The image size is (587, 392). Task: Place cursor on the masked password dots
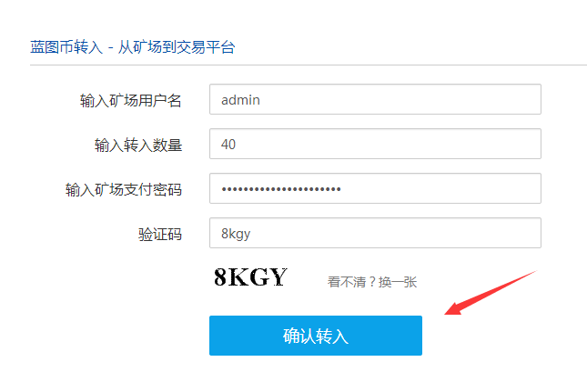(281, 189)
